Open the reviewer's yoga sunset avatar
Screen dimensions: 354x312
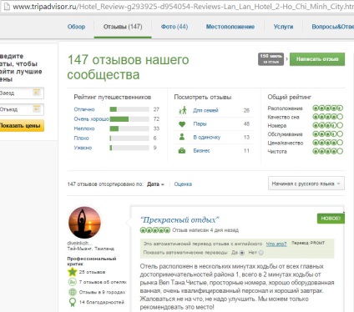[84, 223]
